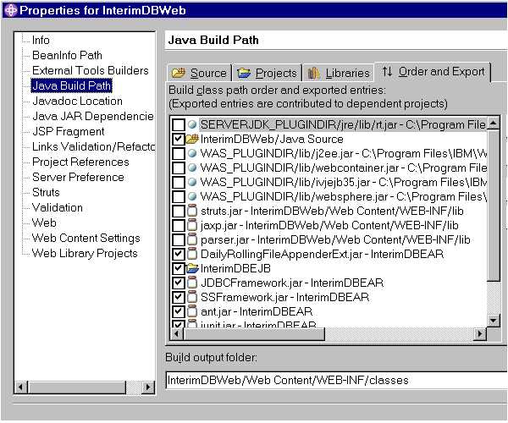Check the jaxp.jar export checkbox
Screen dimensions: 508x423
179,225
